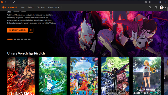168x95 pixels.
Task: Click the vertical scrollbar at the right edge
Action: [167, 9]
